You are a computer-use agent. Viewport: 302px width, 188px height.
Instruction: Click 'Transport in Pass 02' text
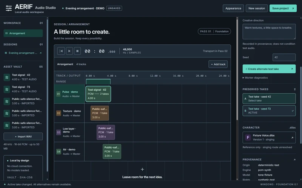(x=215, y=51)
